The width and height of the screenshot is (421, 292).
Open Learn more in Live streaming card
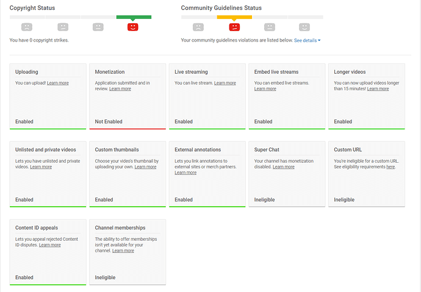coord(225,83)
